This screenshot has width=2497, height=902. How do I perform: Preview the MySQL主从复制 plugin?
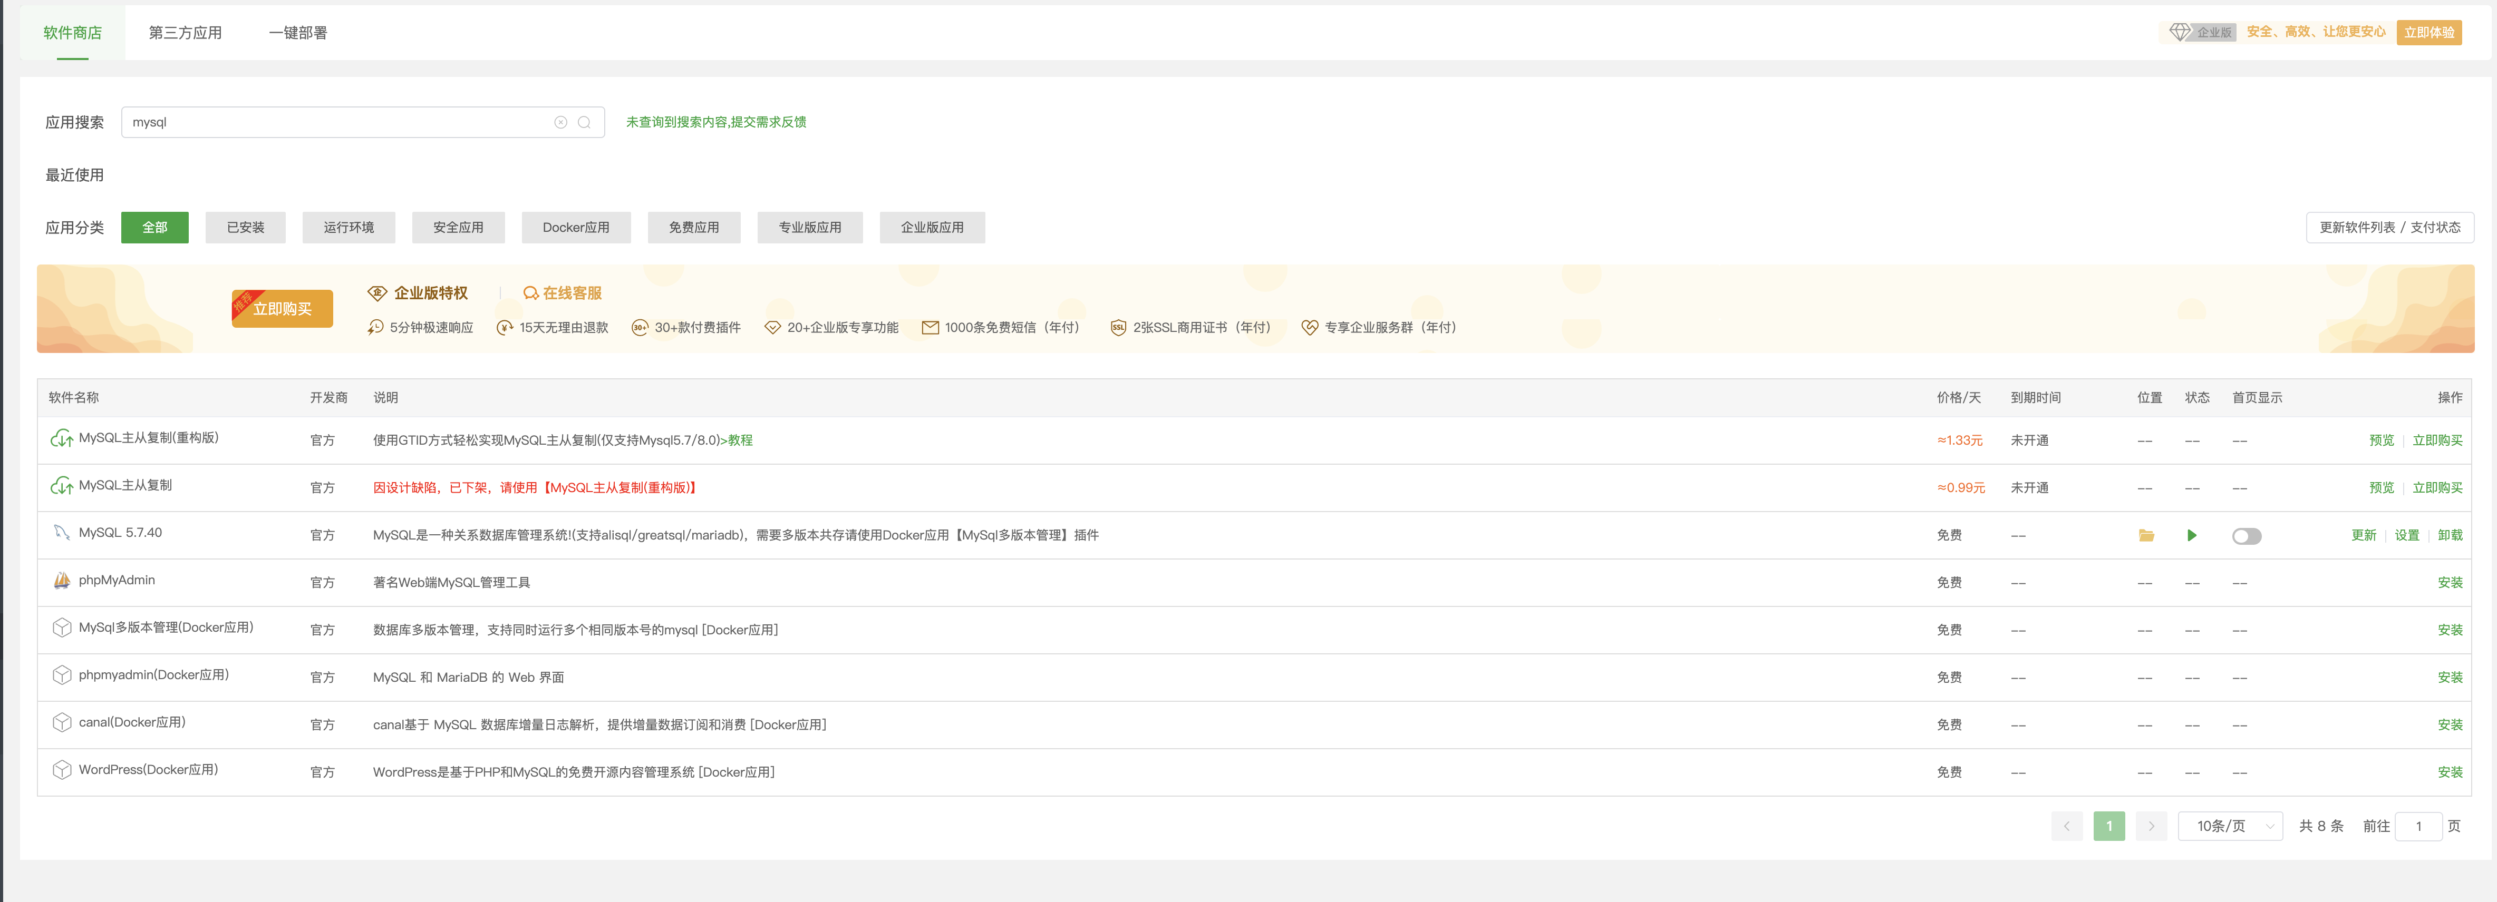click(2382, 487)
